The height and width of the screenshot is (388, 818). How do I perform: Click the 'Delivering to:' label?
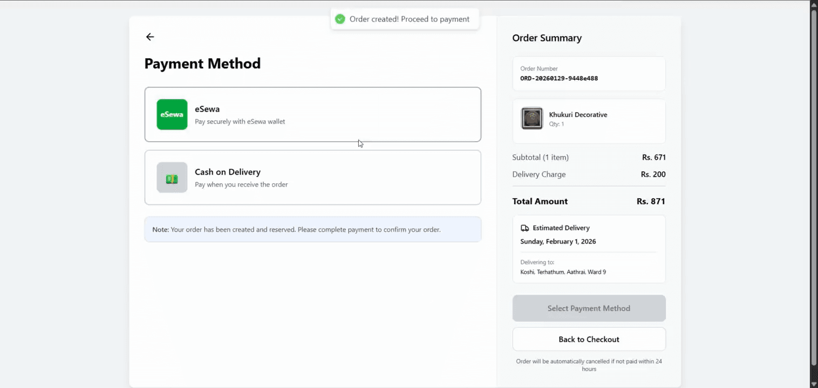(x=537, y=262)
